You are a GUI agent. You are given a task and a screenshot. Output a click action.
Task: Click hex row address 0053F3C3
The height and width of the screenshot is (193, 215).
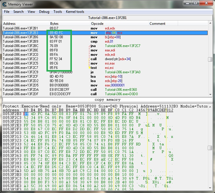(12, 178)
